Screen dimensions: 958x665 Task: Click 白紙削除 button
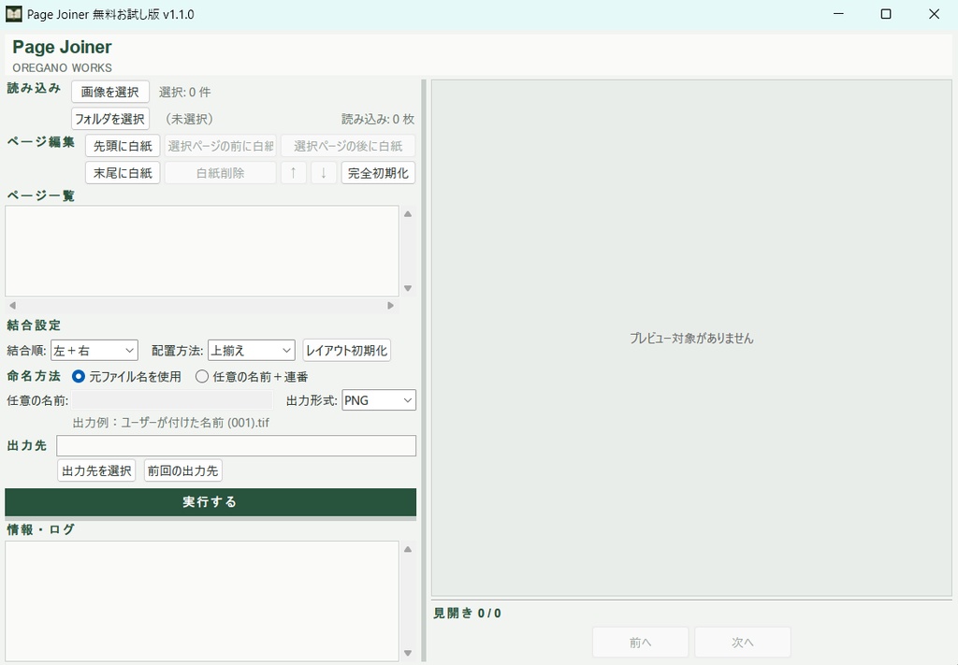[x=221, y=173]
